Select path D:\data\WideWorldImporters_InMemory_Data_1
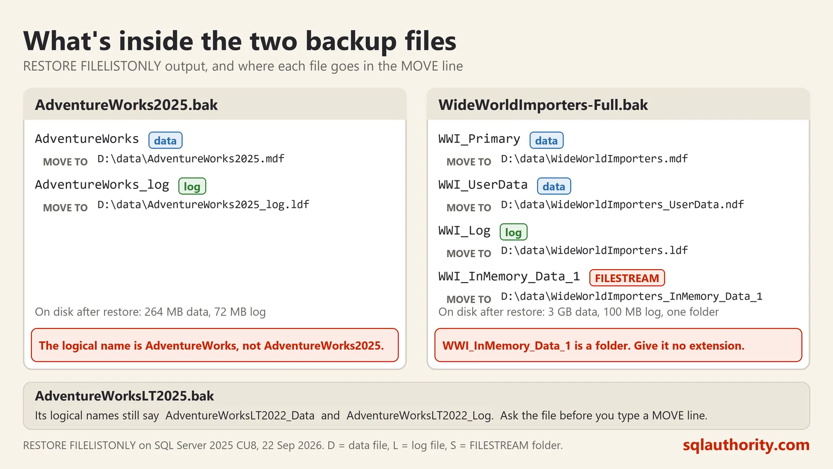The image size is (833, 469). tap(632, 297)
